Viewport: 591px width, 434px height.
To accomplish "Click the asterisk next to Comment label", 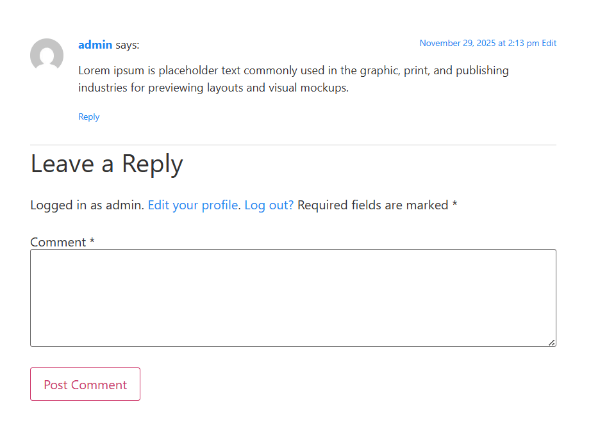I will 92,242.
